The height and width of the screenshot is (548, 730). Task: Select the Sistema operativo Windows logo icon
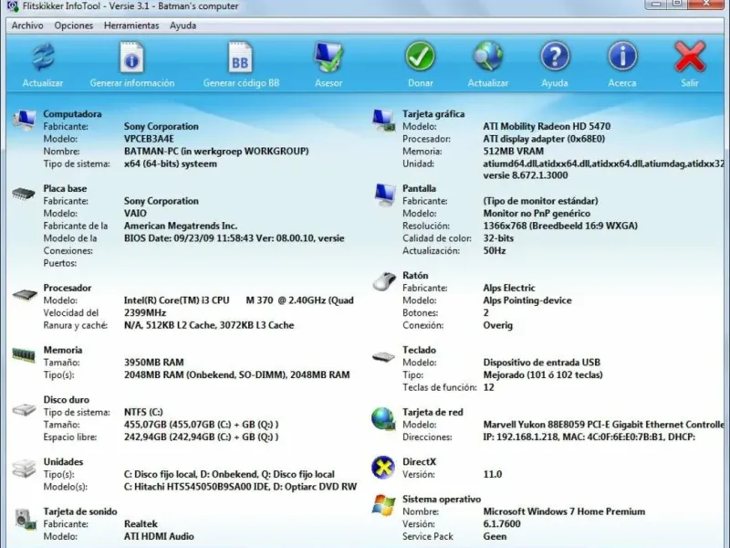pos(383,505)
